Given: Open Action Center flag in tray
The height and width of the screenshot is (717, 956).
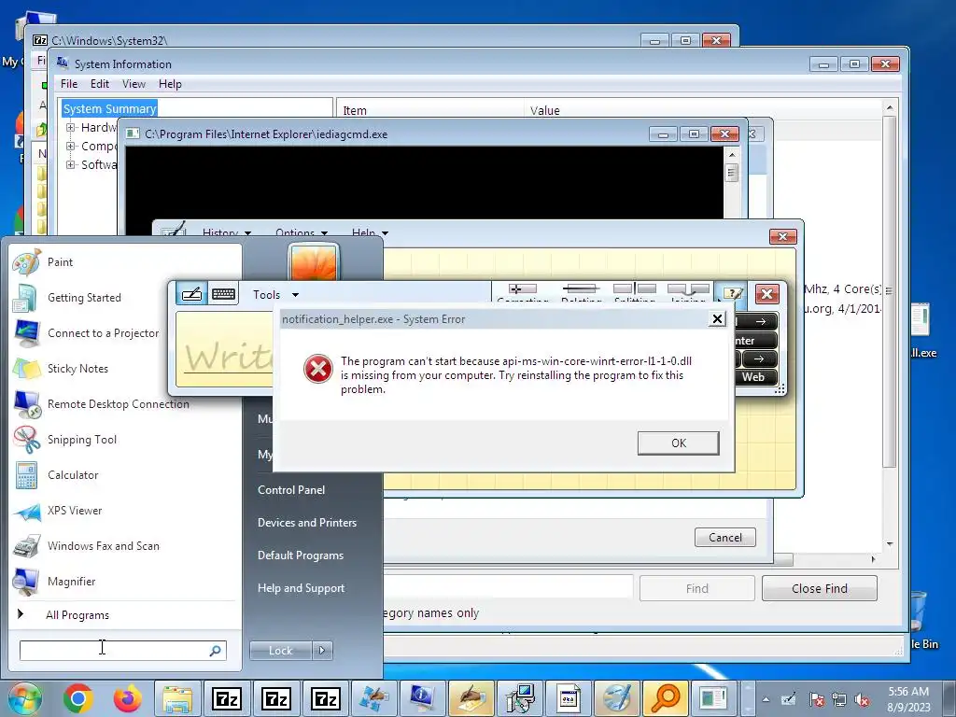Looking at the screenshot, I should (816, 700).
